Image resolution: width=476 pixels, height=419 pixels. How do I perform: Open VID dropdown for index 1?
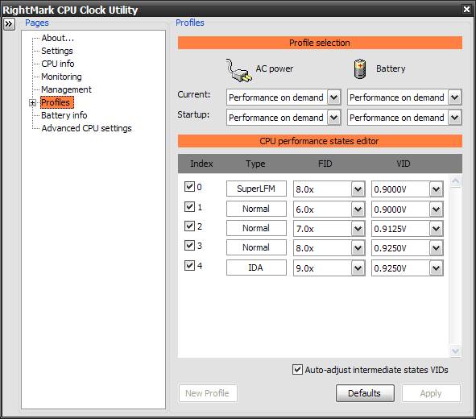click(x=437, y=209)
